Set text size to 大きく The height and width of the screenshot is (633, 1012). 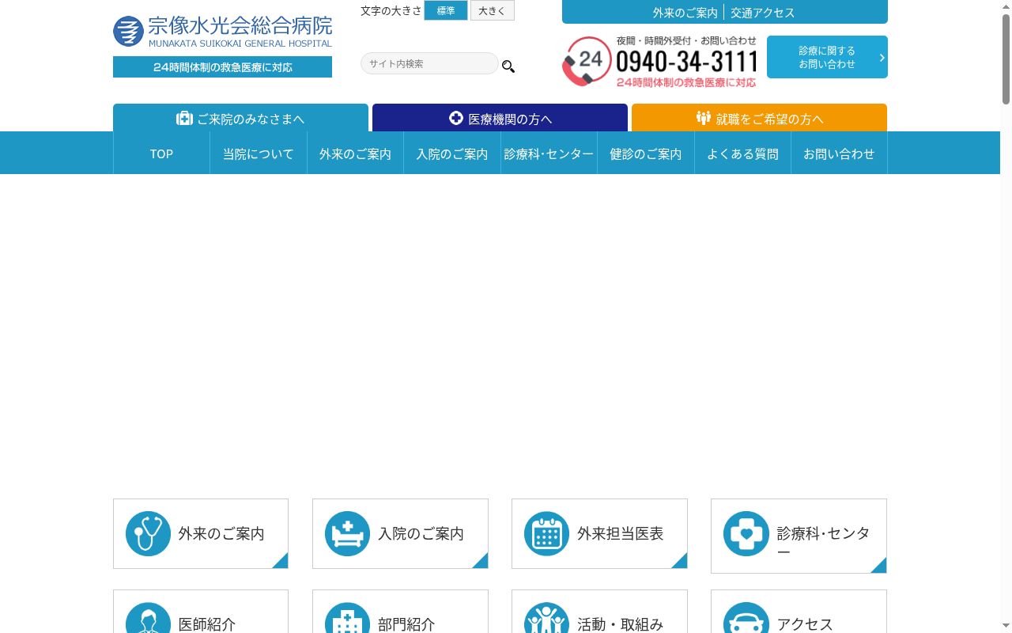point(492,10)
